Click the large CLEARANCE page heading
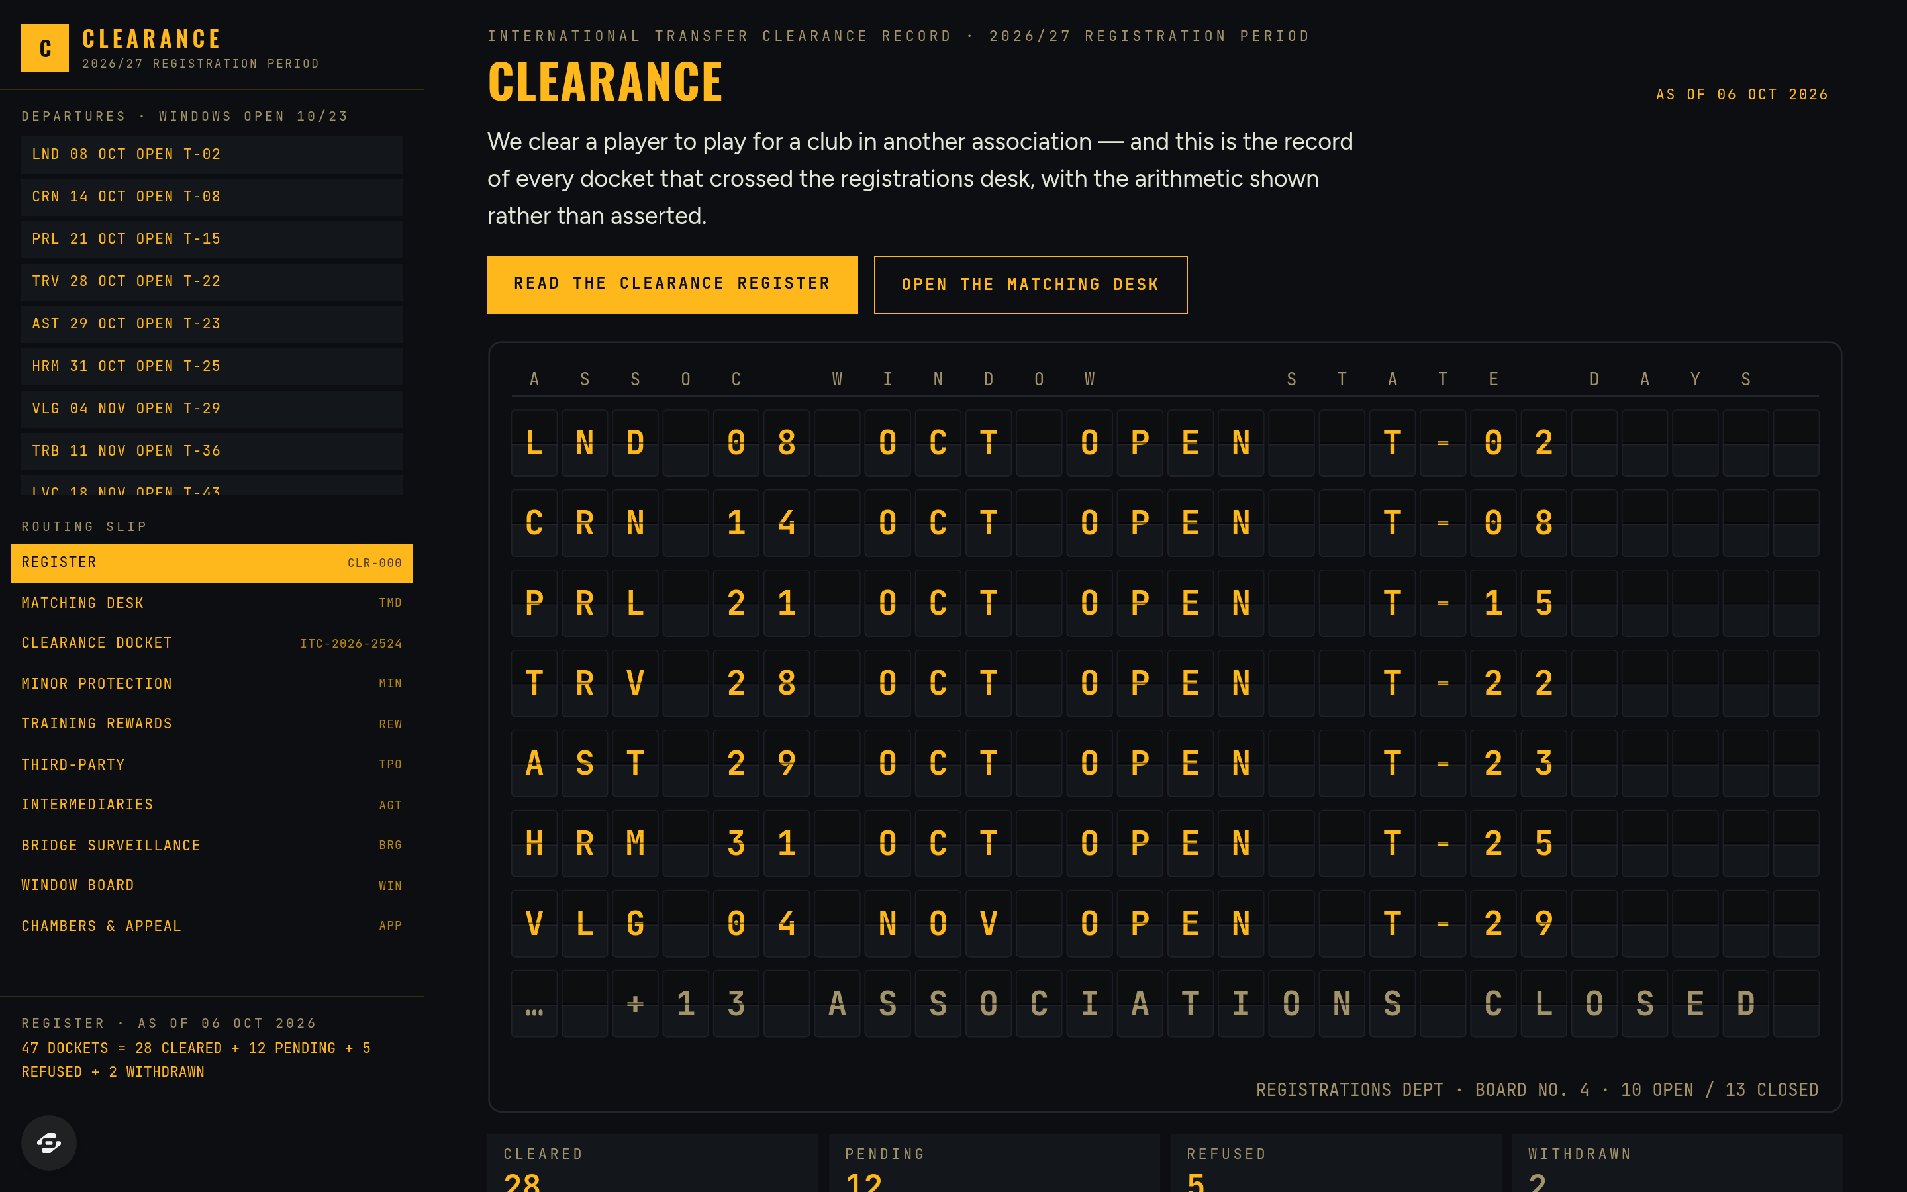Image resolution: width=1907 pixels, height=1192 pixels. coord(605,82)
